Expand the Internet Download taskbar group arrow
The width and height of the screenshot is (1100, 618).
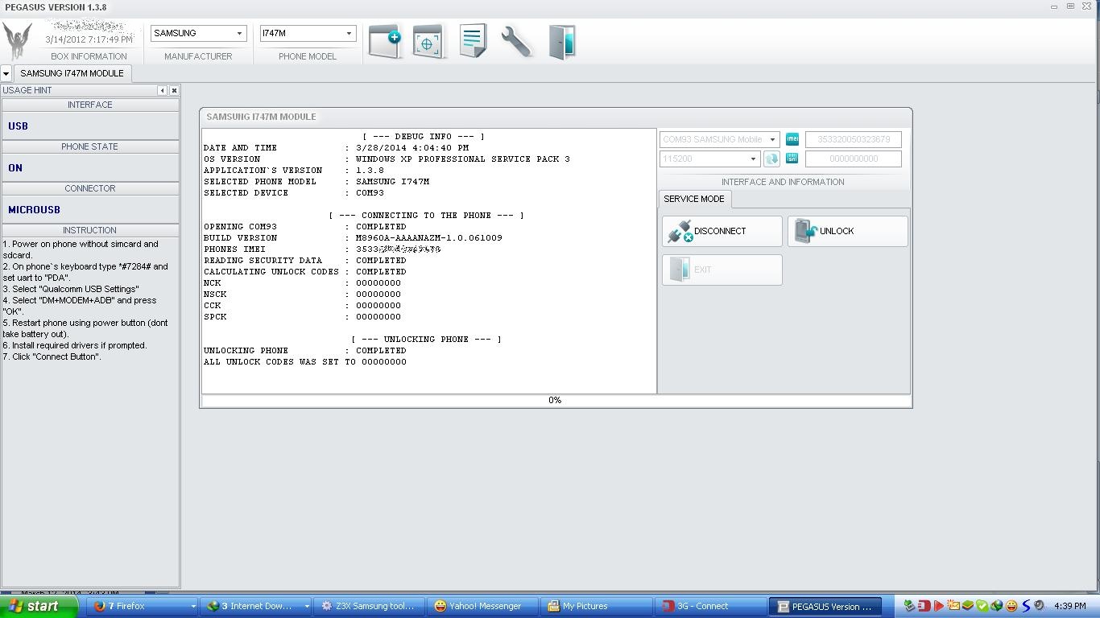(x=306, y=607)
